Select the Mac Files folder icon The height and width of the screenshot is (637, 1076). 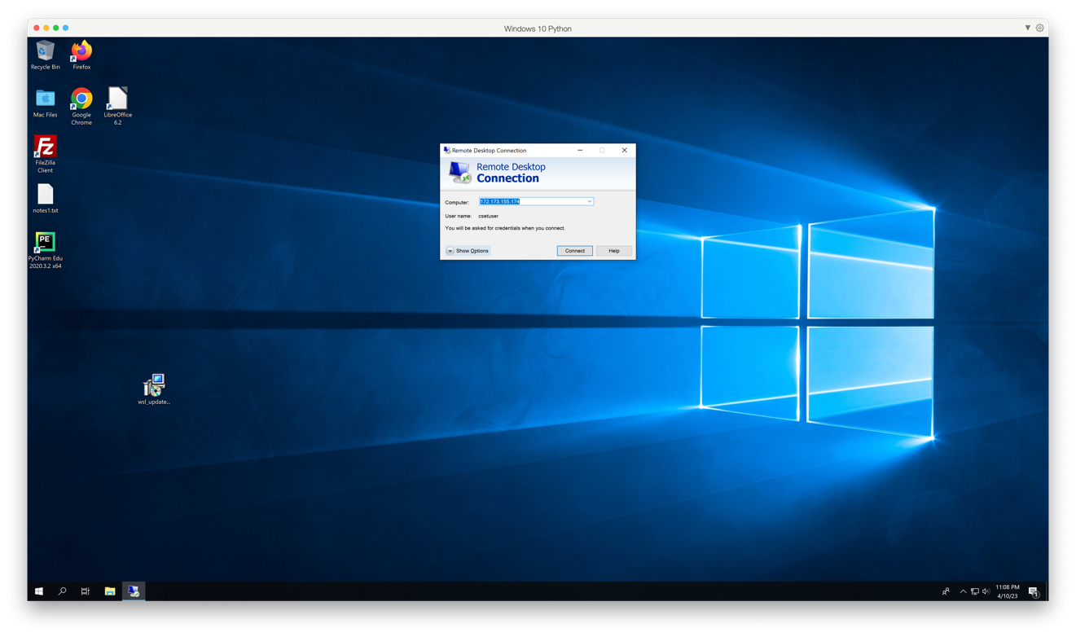tap(45, 103)
